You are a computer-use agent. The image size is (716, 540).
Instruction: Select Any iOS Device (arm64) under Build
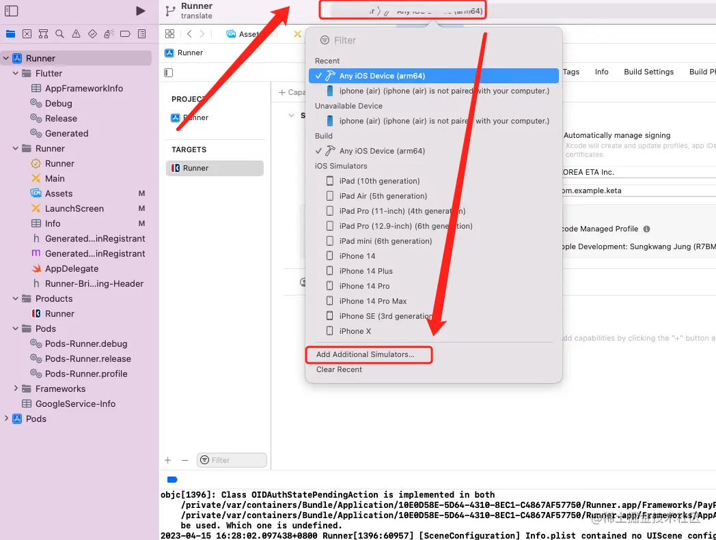click(433, 151)
